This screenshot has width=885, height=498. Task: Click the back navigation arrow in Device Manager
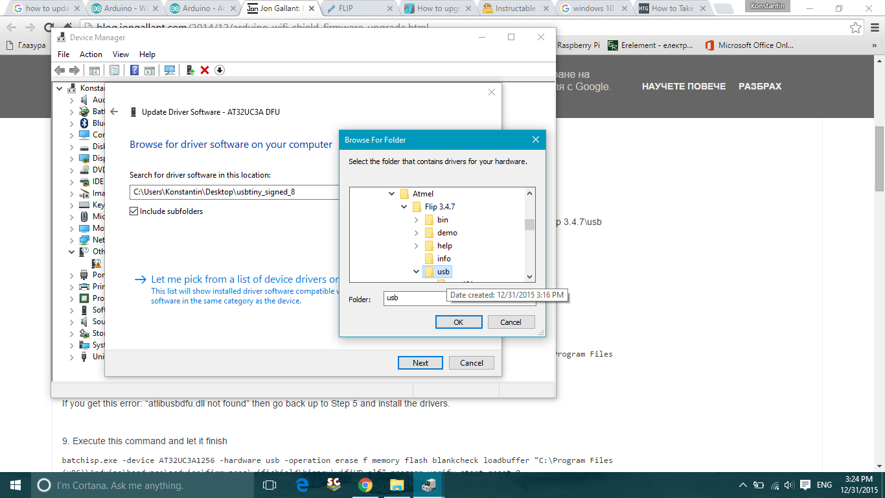coord(60,69)
